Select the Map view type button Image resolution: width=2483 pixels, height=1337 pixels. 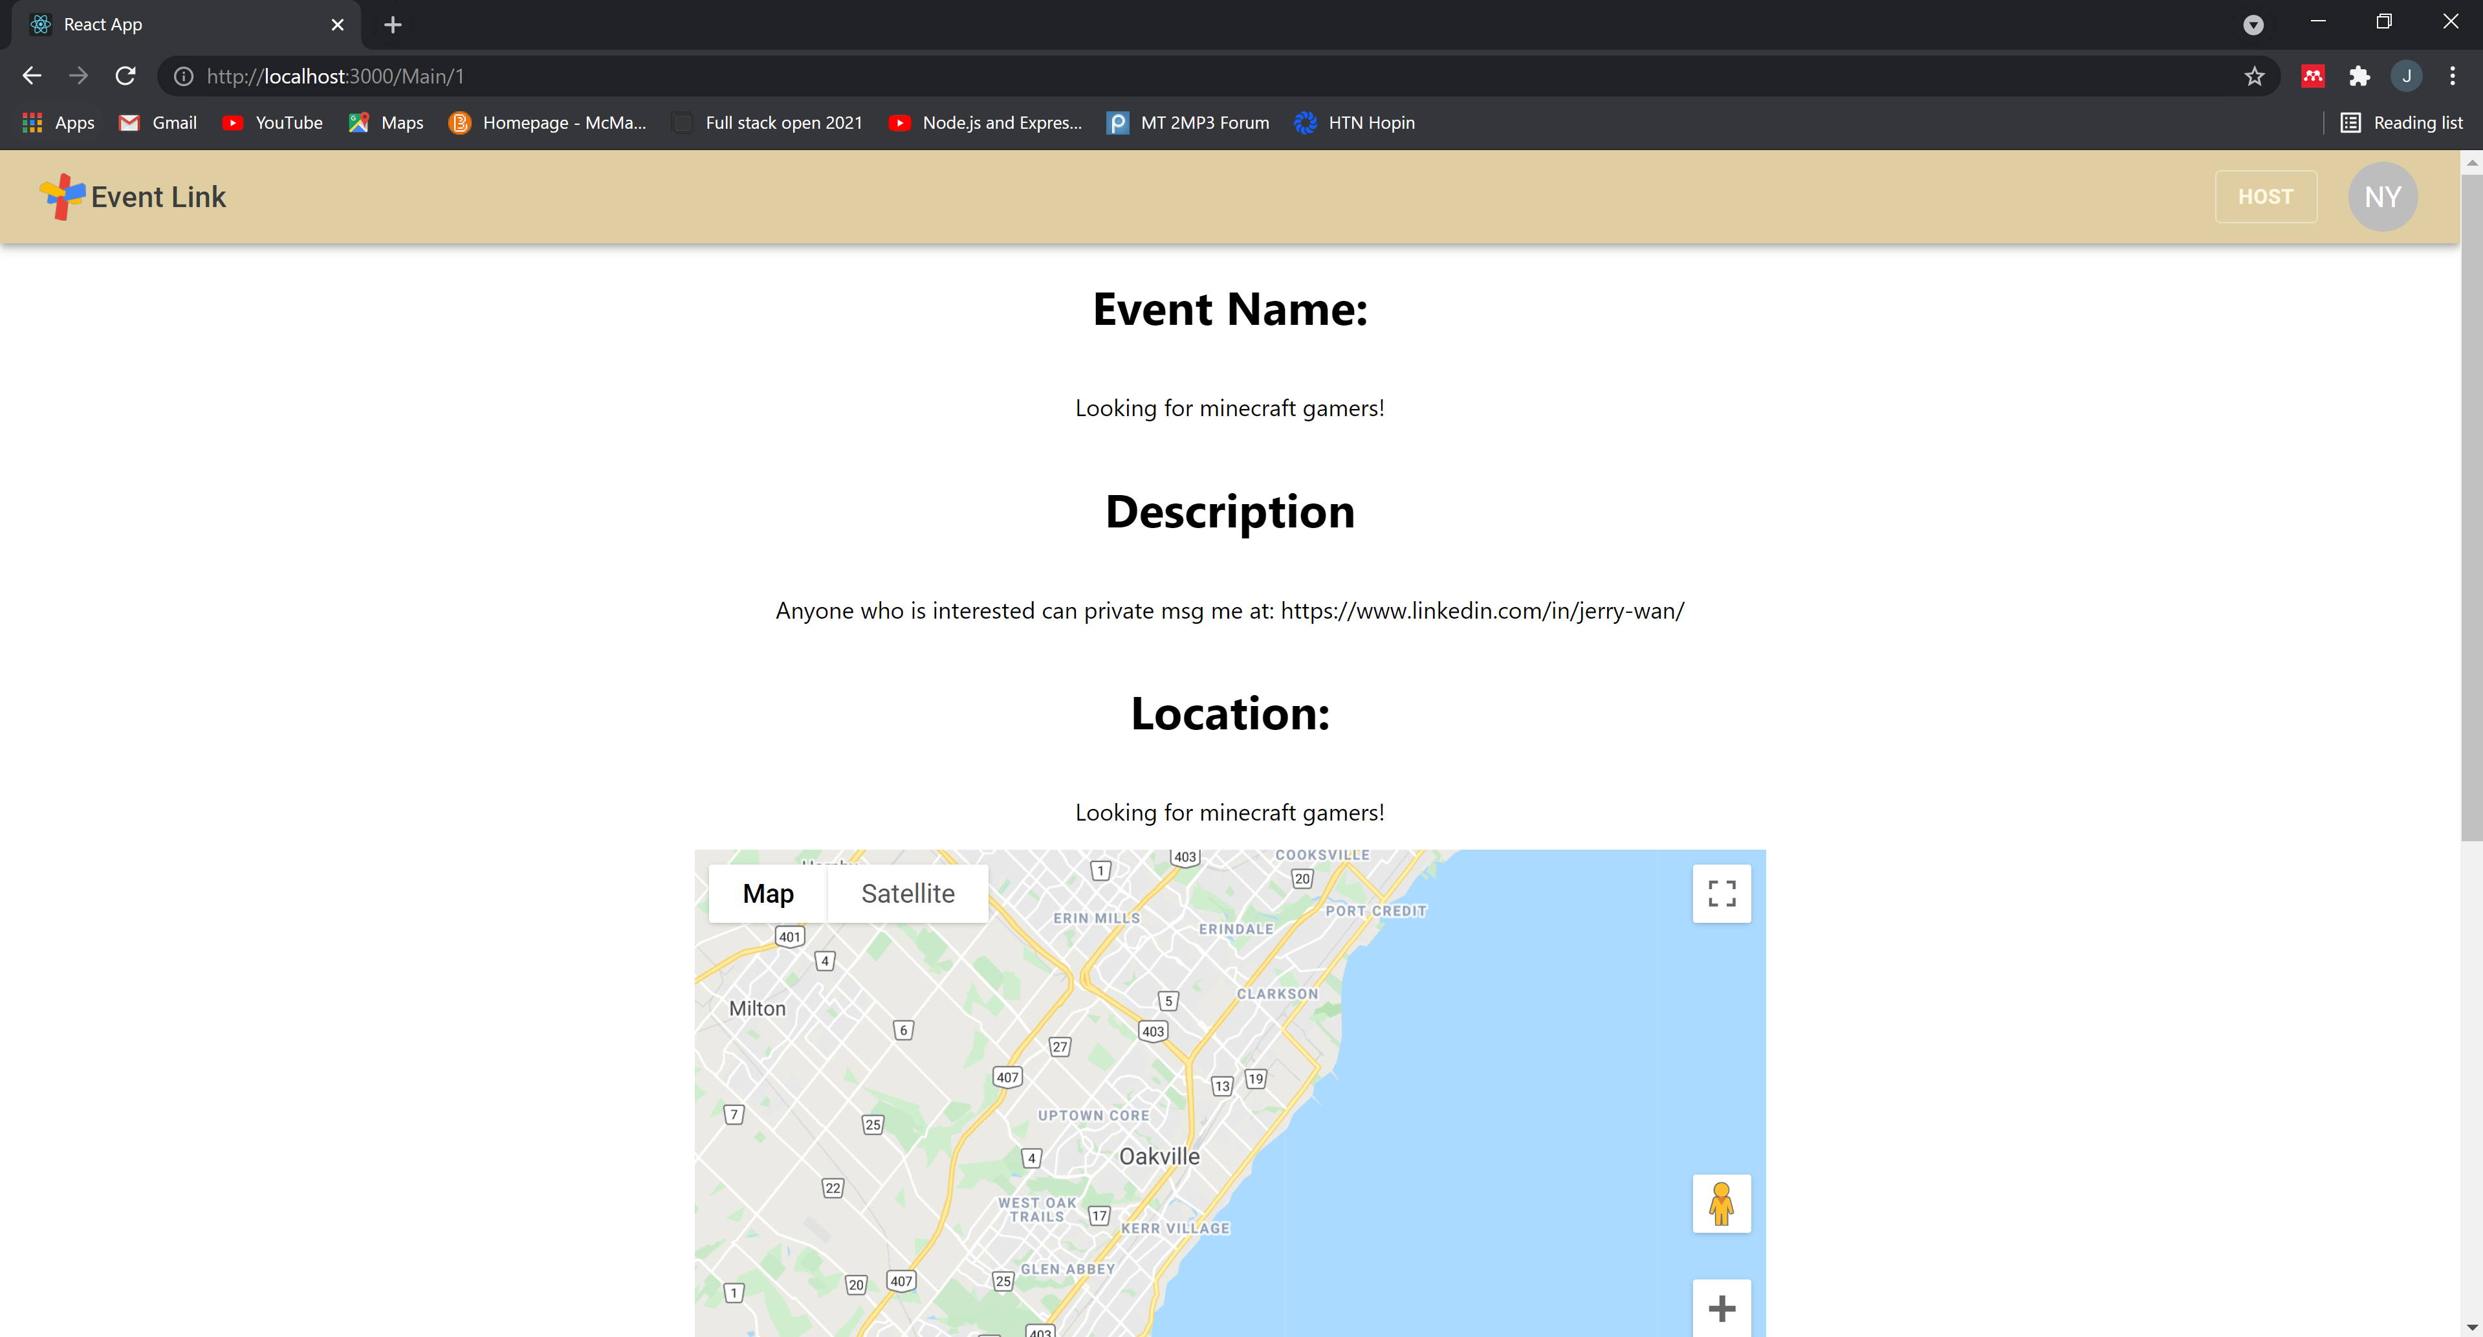pos(767,894)
